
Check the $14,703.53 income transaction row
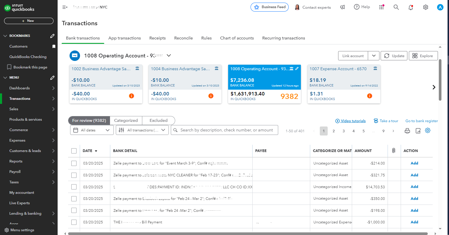[x=74, y=187]
